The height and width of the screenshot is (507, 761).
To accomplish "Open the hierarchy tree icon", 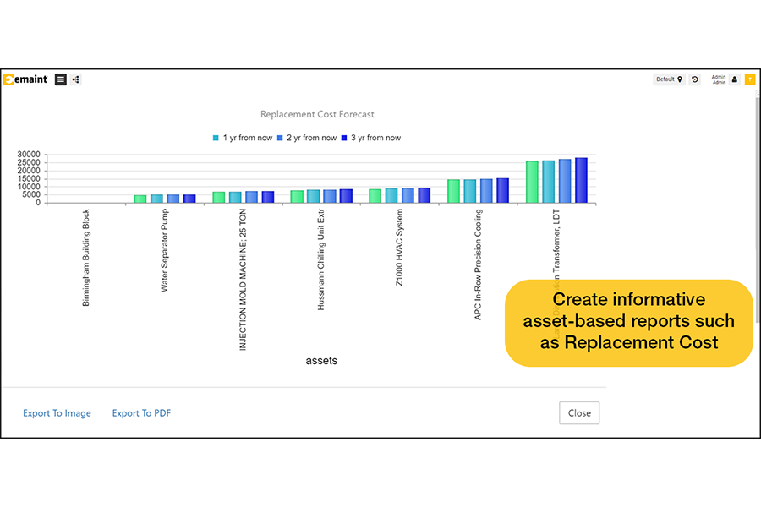I will pyautogui.click(x=76, y=79).
